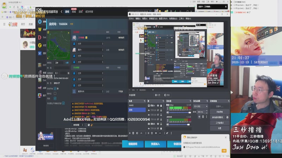Toggle visibility eye of 摄像头 source

[x=158, y=124]
